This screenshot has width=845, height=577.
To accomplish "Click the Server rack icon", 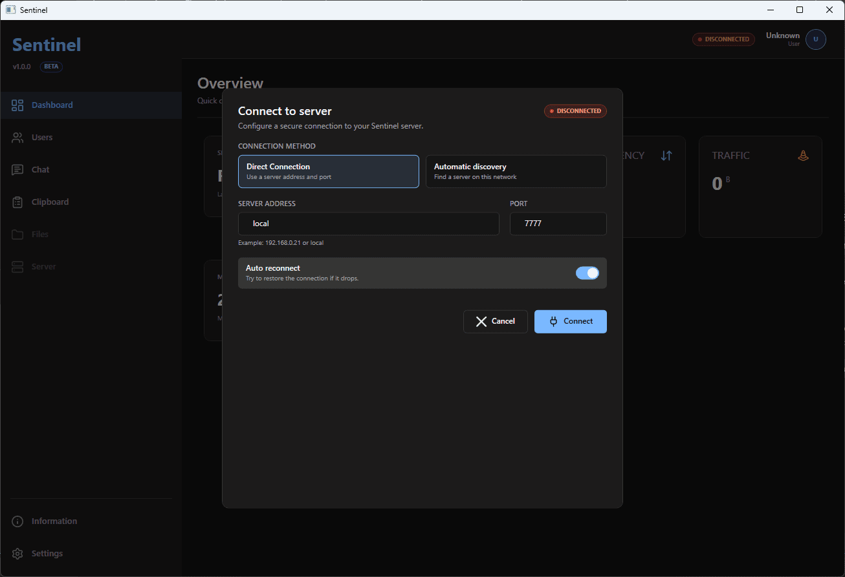I will (x=17, y=267).
